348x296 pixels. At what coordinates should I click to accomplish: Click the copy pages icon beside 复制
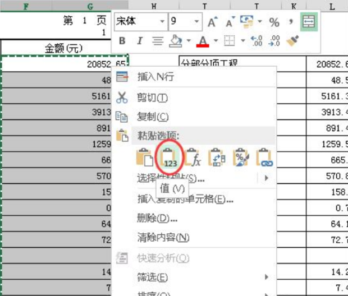tap(122, 117)
